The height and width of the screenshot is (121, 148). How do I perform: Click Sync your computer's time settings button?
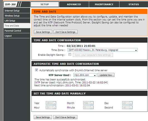[93, 55]
